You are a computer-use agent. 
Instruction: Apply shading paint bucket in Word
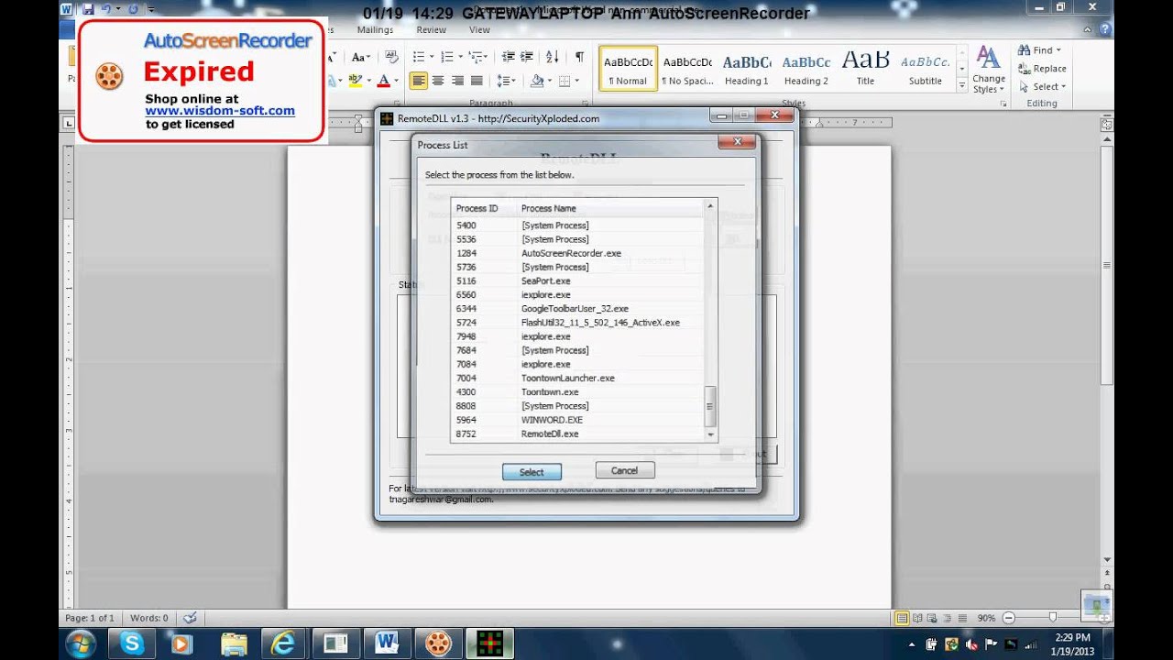coord(538,81)
